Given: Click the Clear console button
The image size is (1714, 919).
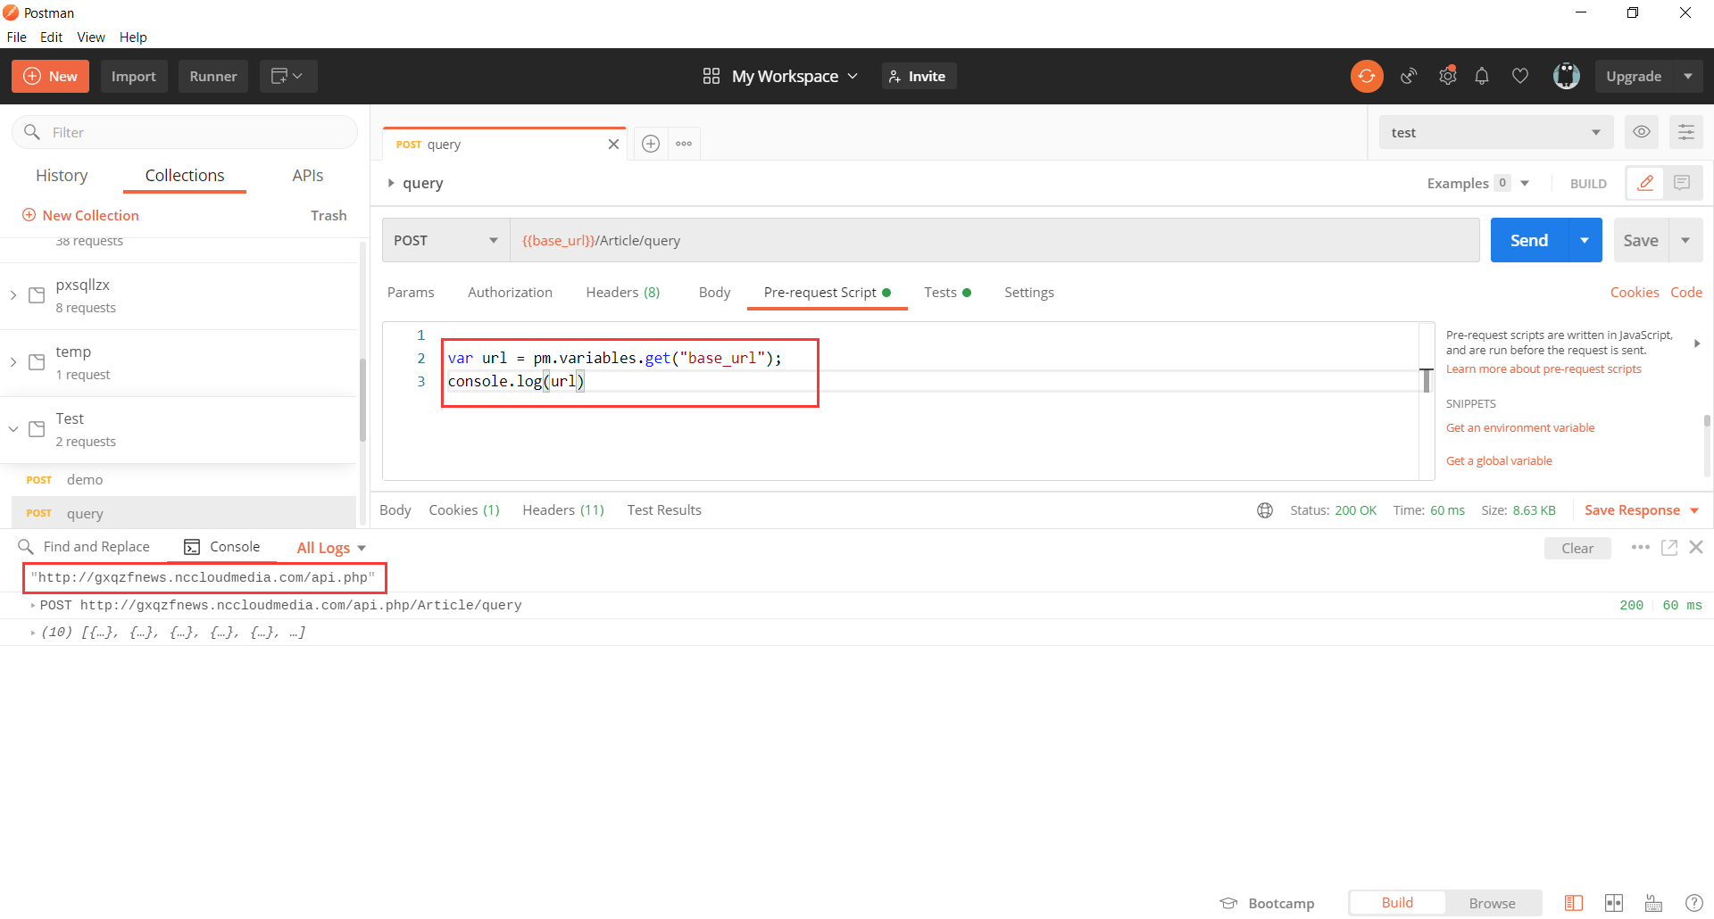Looking at the screenshot, I should [x=1577, y=548].
